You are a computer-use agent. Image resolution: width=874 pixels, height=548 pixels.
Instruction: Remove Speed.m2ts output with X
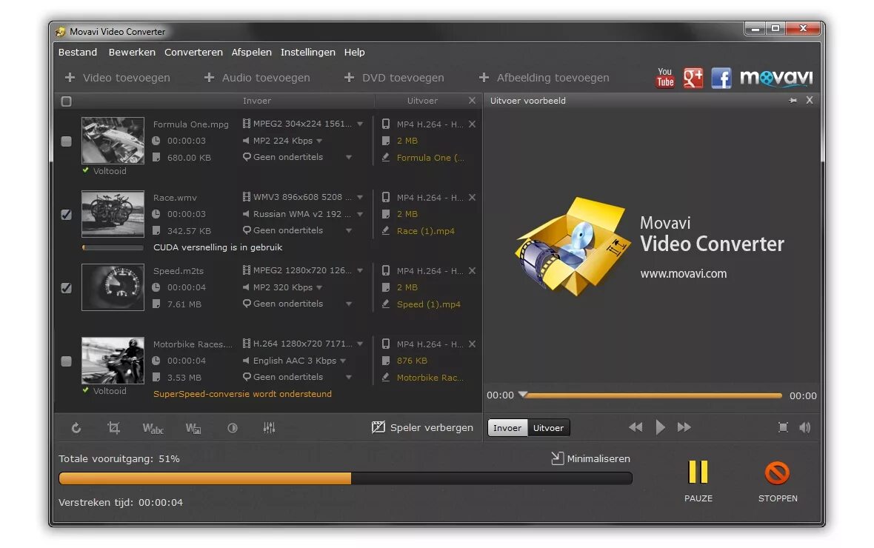point(472,270)
